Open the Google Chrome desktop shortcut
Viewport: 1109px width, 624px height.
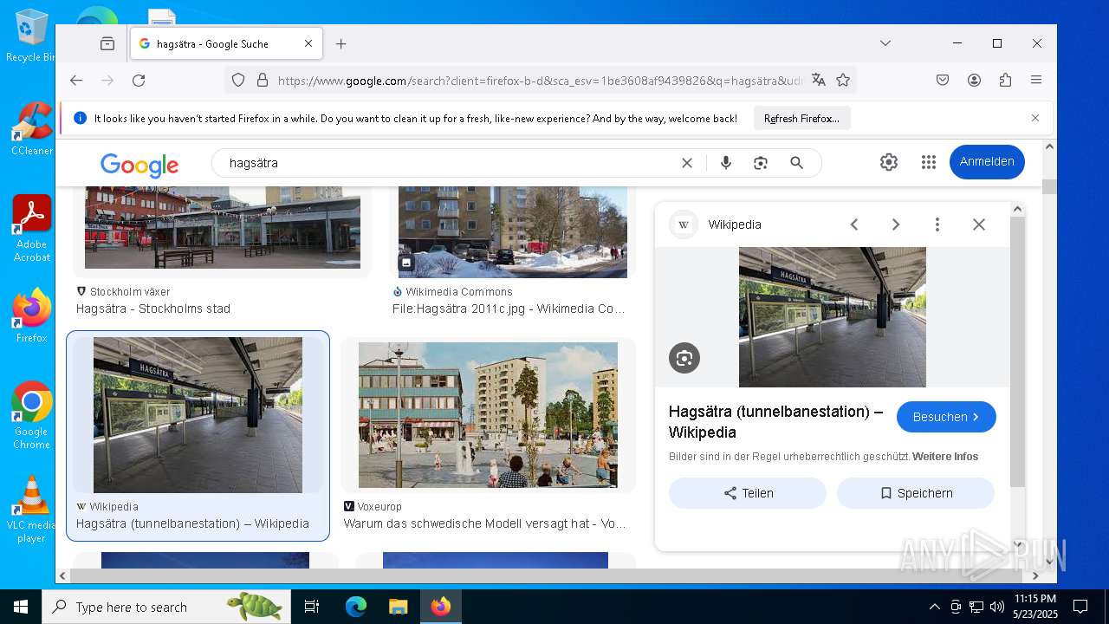(x=32, y=416)
